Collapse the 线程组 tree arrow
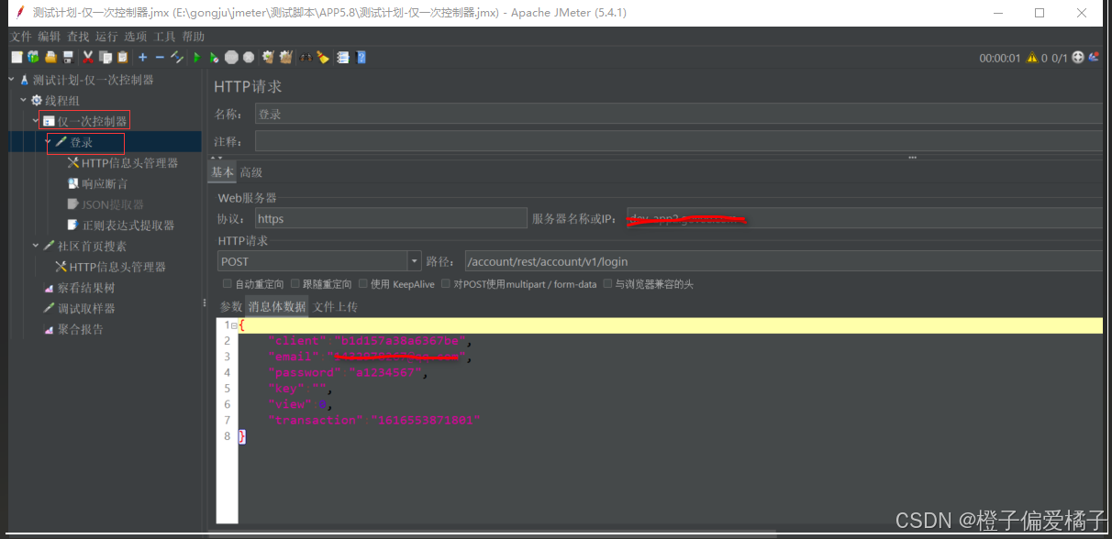 click(24, 100)
